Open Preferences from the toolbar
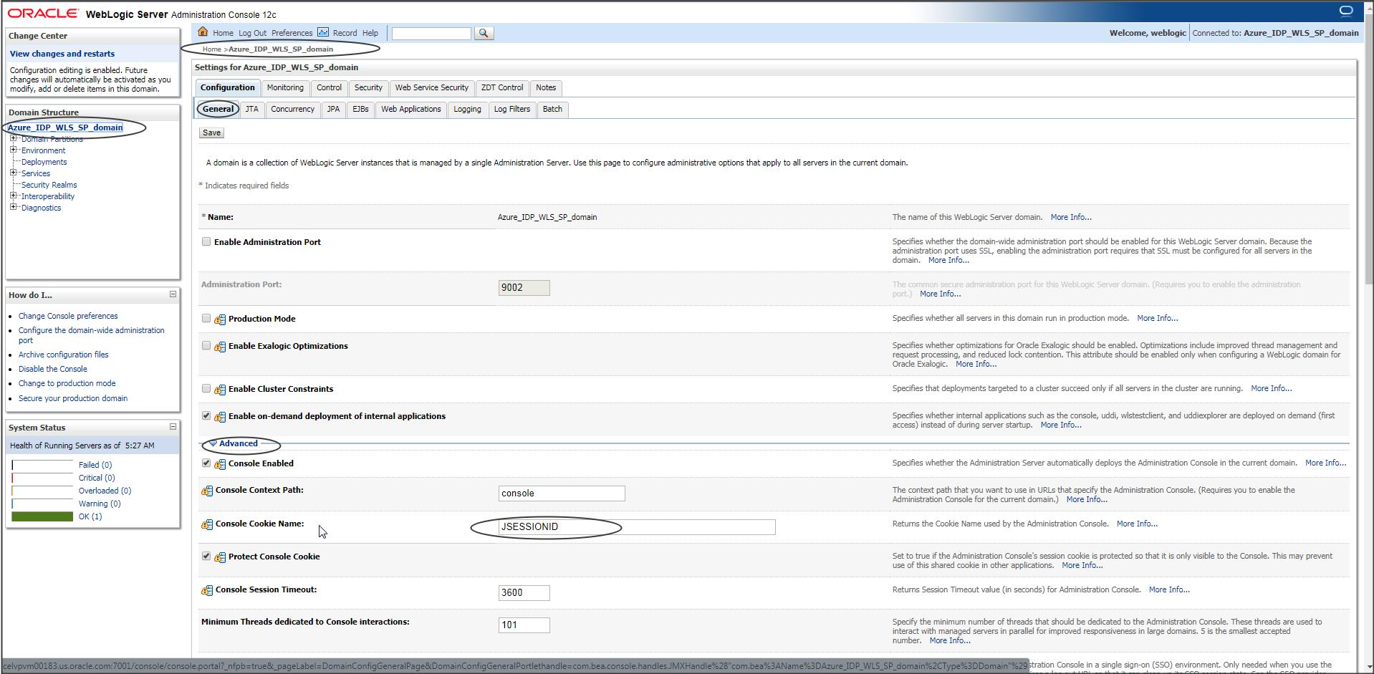 click(292, 33)
